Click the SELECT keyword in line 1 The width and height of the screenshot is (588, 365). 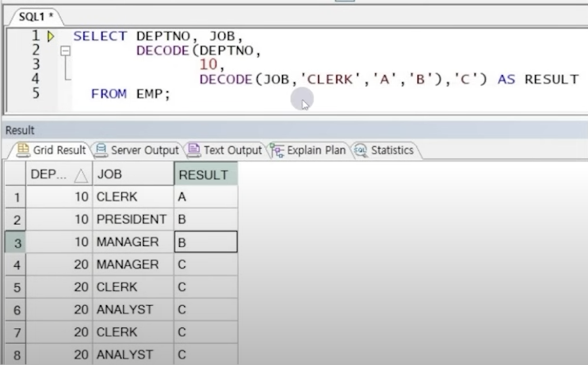tap(100, 36)
